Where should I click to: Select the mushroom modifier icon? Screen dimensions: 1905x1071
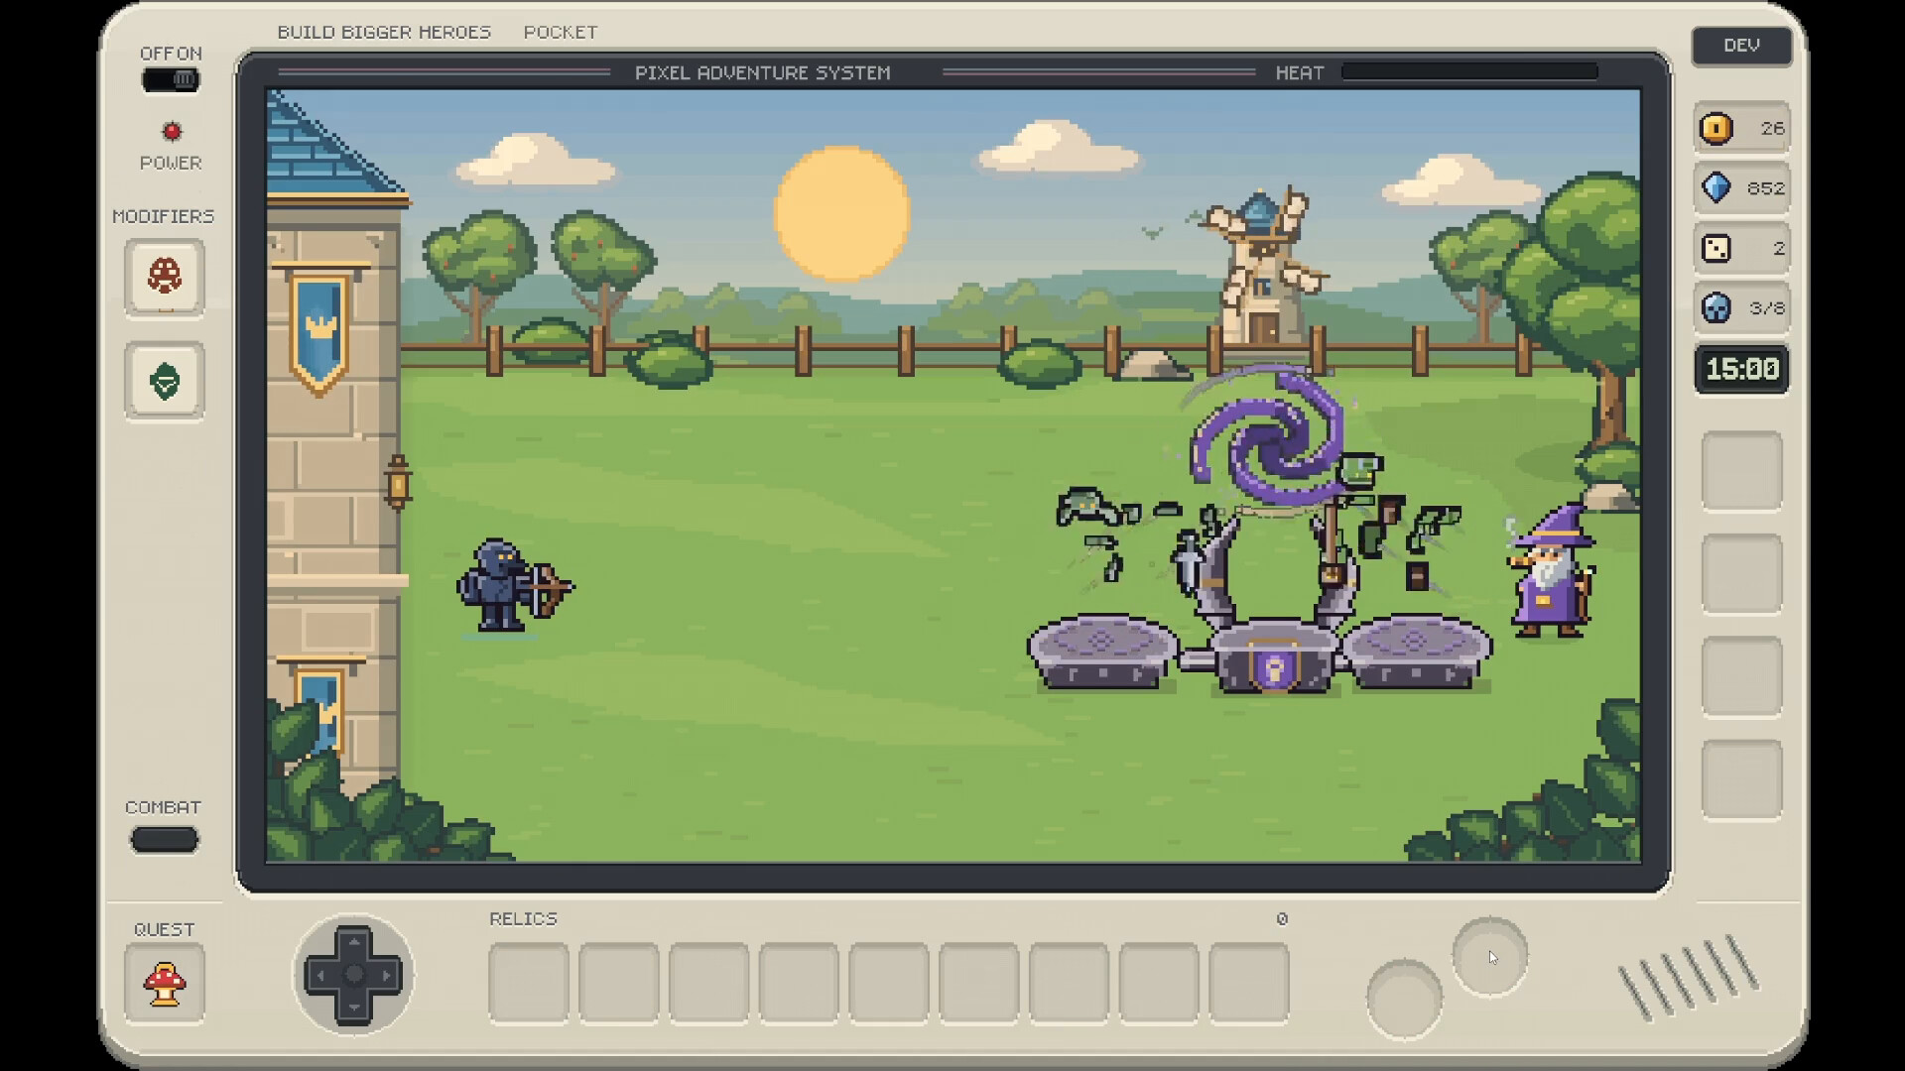tap(165, 278)
